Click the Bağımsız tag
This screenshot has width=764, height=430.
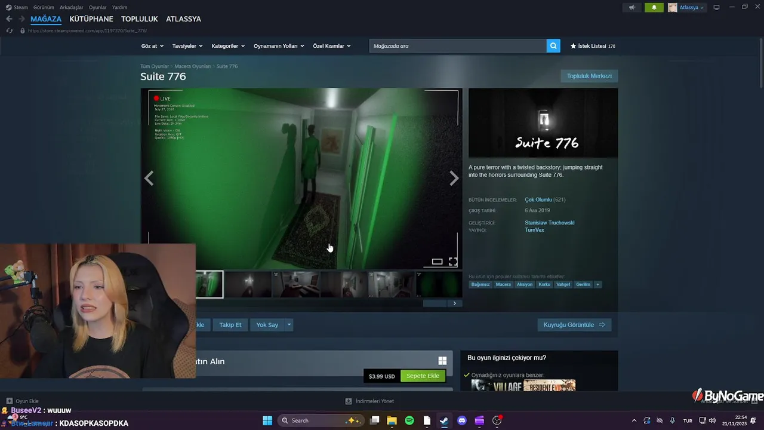[480, 284]
